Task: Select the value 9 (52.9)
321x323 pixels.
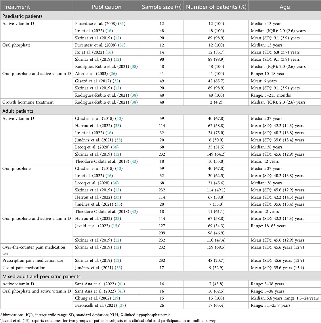Action: tap(216, 268)
